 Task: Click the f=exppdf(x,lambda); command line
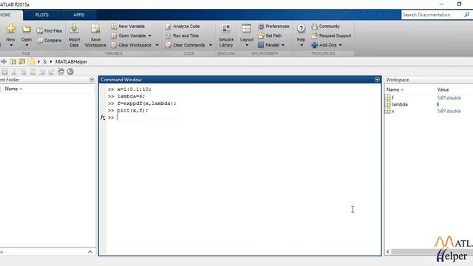[x=146, y=103]
